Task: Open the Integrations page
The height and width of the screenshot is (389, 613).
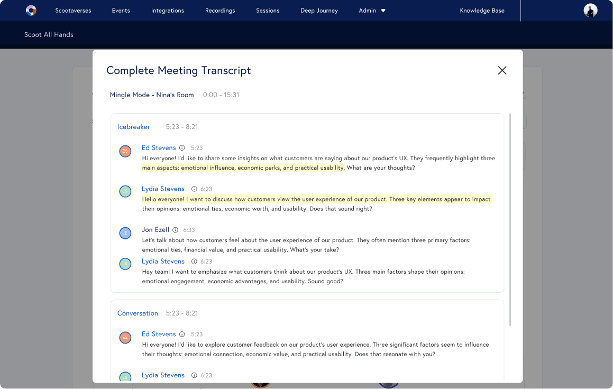Action: 168,11
